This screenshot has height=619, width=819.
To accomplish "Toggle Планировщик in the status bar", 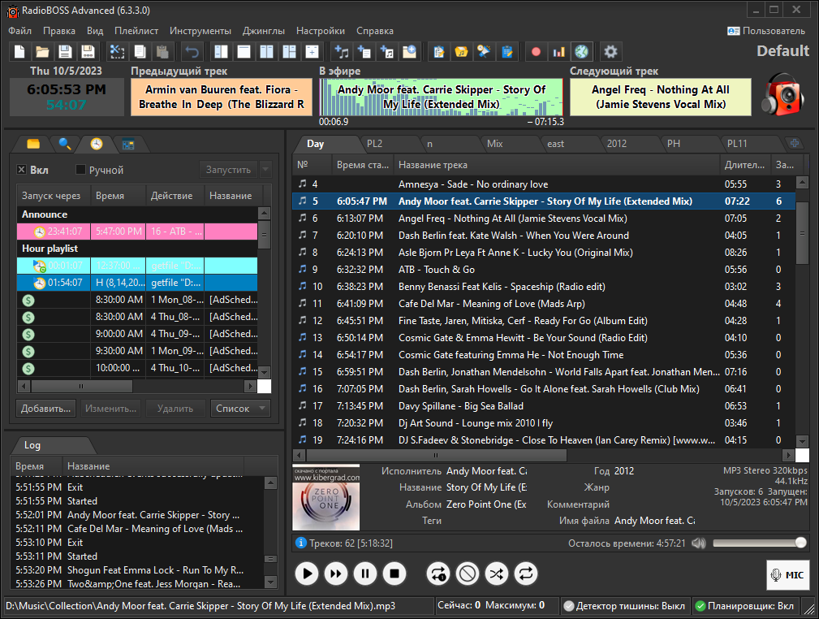I will coord(745,606).
